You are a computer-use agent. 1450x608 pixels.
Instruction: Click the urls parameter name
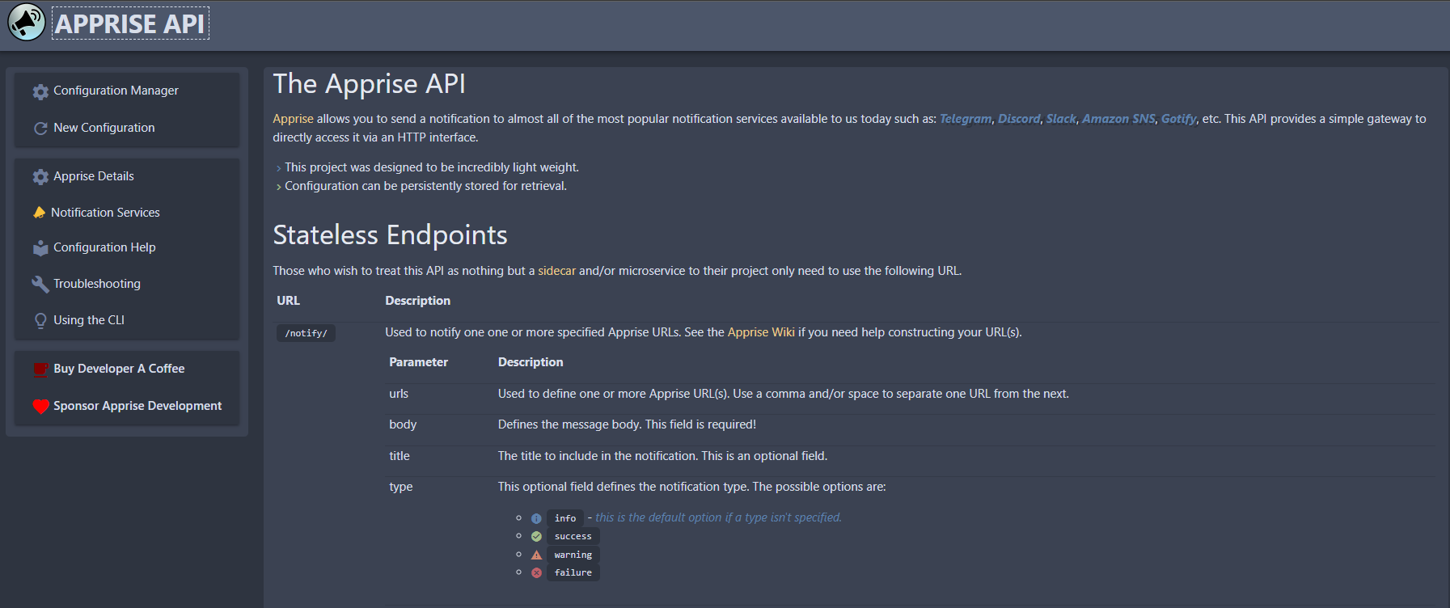399,394
